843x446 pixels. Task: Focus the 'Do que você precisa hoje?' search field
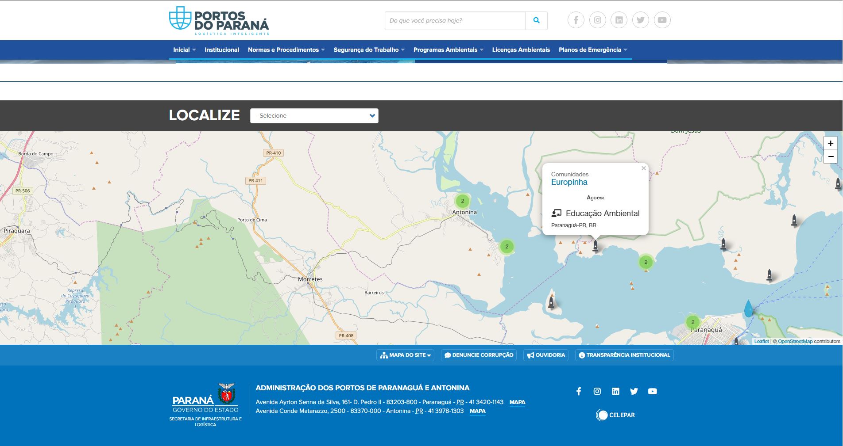coord(455,21)
